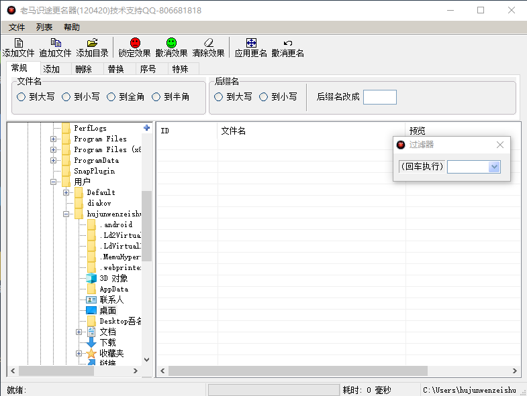Click the 应用更名 toolbar icon
Viewport: 527px width, 396px height.
(251, 43)
